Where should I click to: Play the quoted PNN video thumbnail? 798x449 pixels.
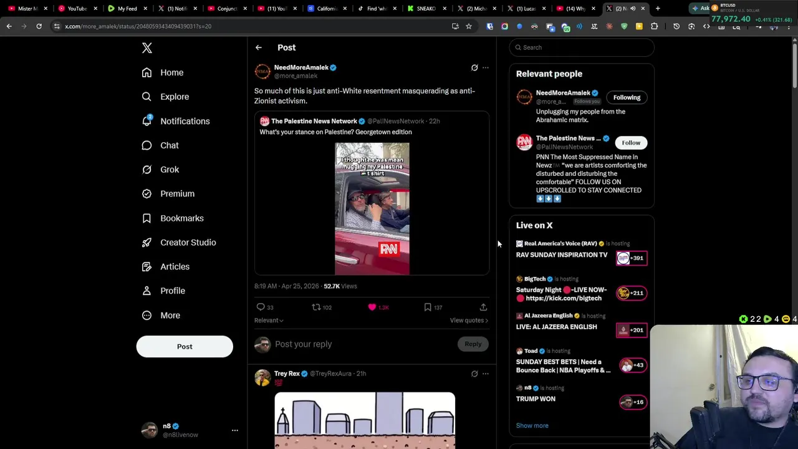pos(372,209)
